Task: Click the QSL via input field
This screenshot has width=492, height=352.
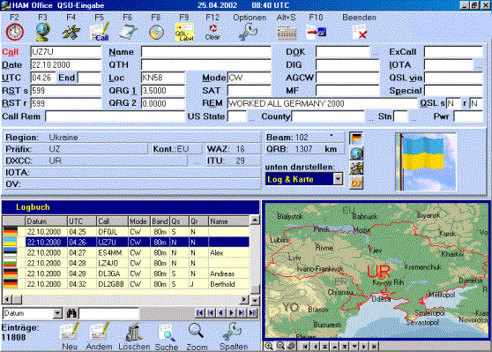Action: click(x=453, y=78)
